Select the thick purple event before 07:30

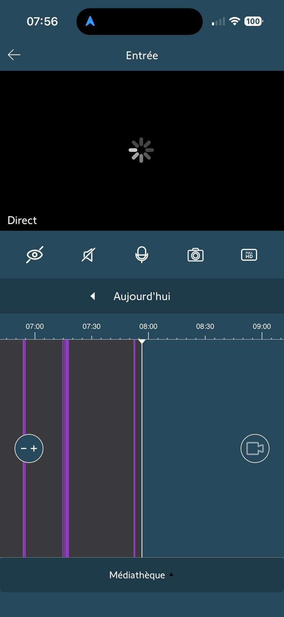point(66,448)
